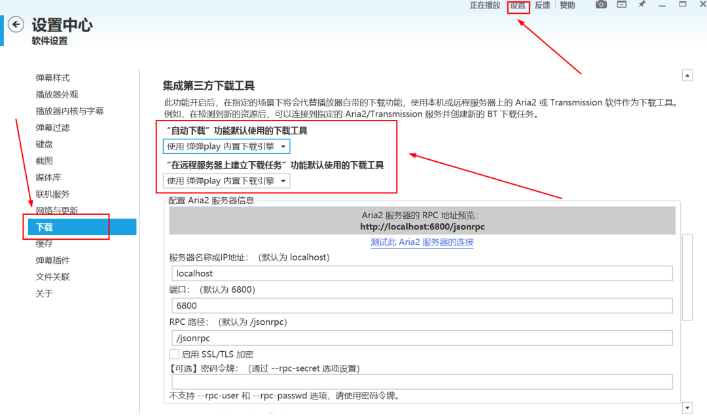707x416 pixels.
Task: Open the 自动下载 download tool dropdown
Action: [x=225, y=146]
